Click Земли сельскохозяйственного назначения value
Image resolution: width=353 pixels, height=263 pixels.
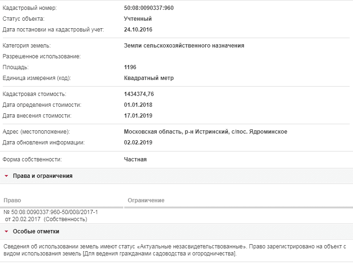[x=184, y=46]
